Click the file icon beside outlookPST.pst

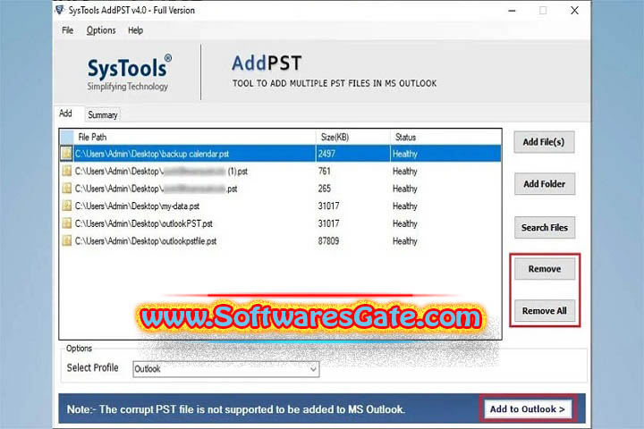(x=66, y=223)
